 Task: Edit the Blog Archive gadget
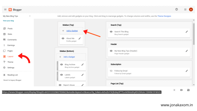pos(82,64)
